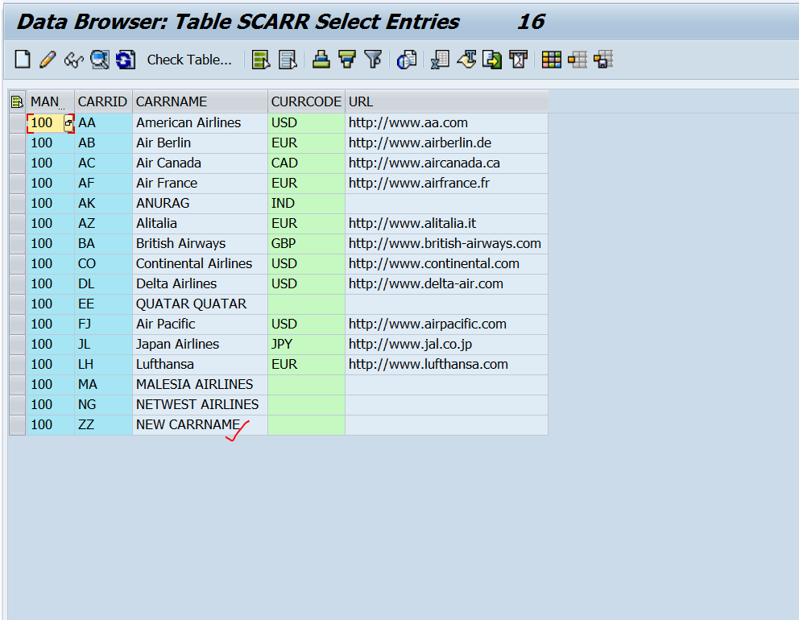799x620 pixels.
Task: Click the CARRID column header
Action: pos(103,102)
